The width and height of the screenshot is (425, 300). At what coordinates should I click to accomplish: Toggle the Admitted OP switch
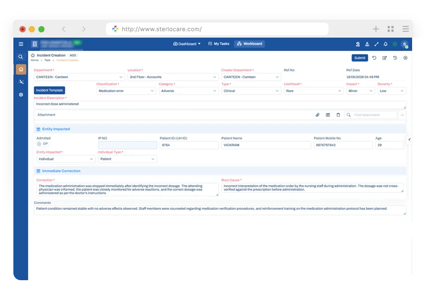[x=43, y=144]
